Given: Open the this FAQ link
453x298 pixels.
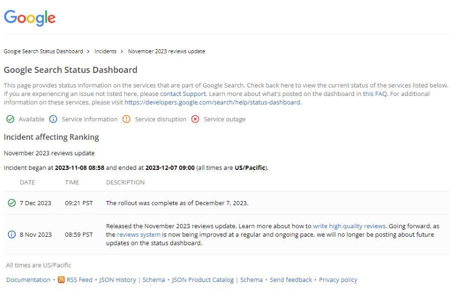Looking at the screenshot, I should tap(374, 94).
